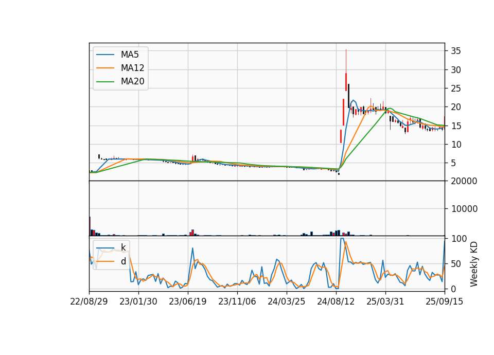Click the MA20 legend label
Image resolution: width=494 pixels, height=355 pixels.
pyautogui.click(x=132, y=81)
